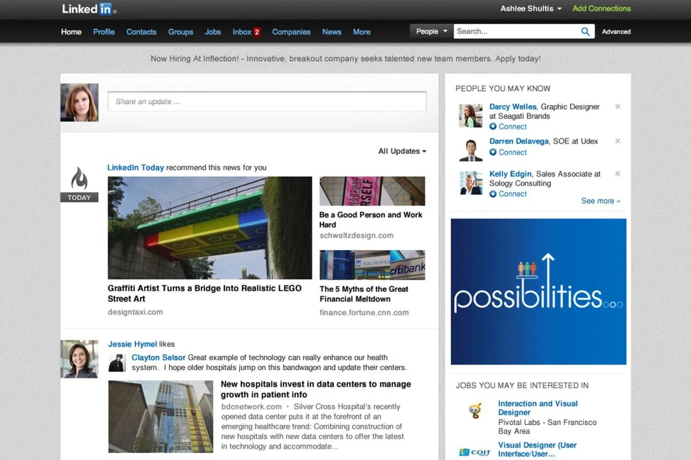Open the Companies menu
691x460 pixels.
pos(291,32)
